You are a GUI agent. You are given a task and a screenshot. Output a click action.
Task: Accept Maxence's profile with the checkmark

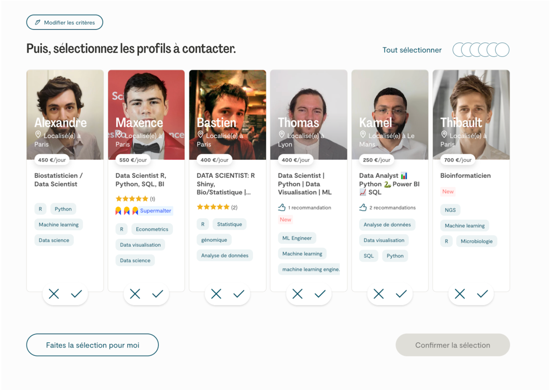tap(157, 294)
